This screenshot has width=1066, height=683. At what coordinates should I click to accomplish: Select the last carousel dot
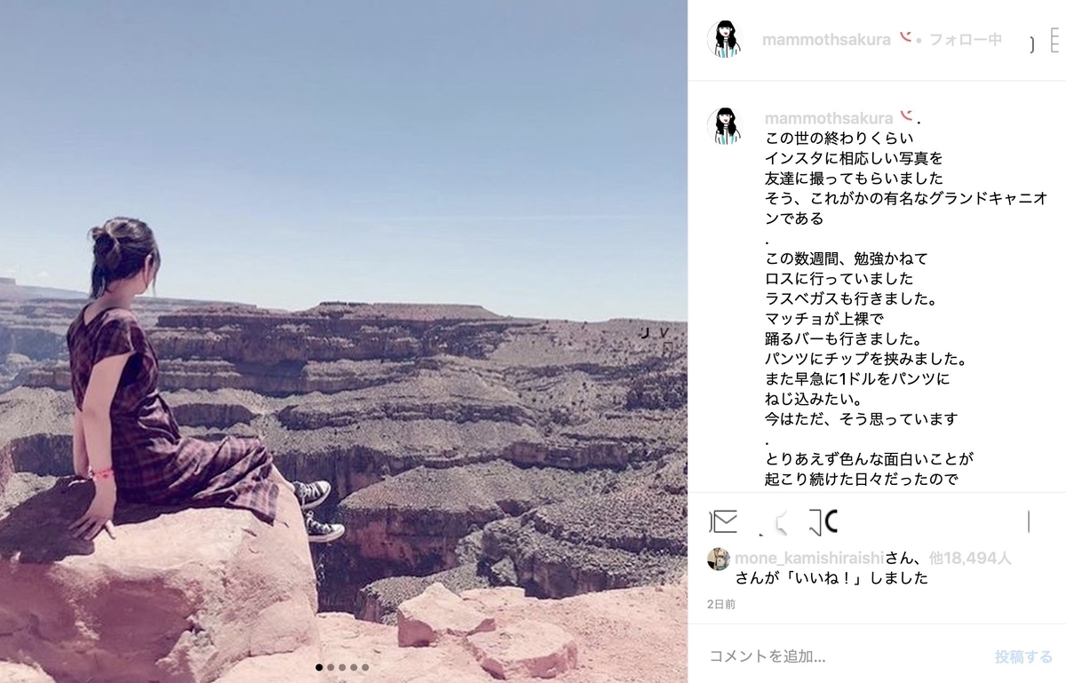365,667
